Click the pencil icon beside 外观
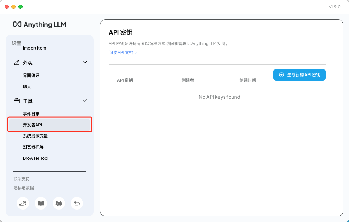349x222 pixels. click(x=17, y=62)
